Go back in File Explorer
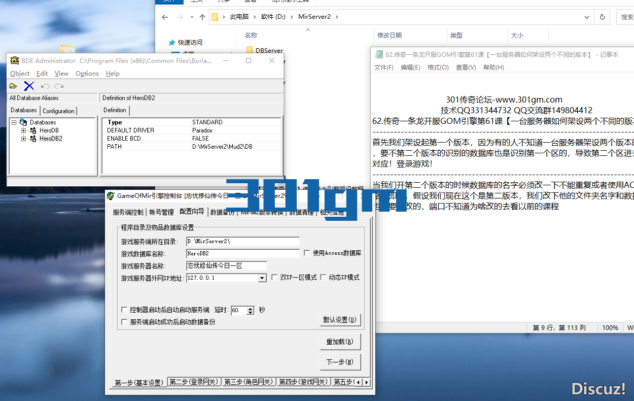Screen dimensions: 634x401 (x=165, y=17)
